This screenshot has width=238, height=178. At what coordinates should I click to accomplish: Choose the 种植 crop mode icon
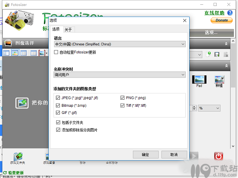219,80
